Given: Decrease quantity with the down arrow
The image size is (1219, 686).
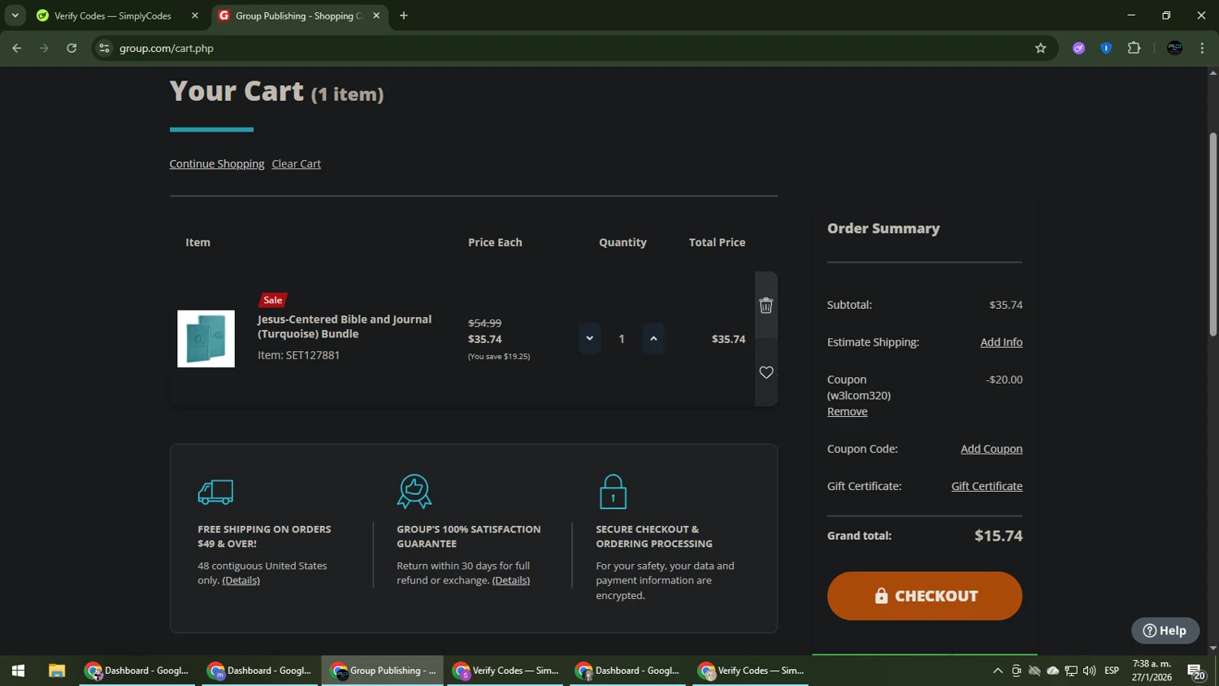Looking at the screenshot, I should click(589, 339).
